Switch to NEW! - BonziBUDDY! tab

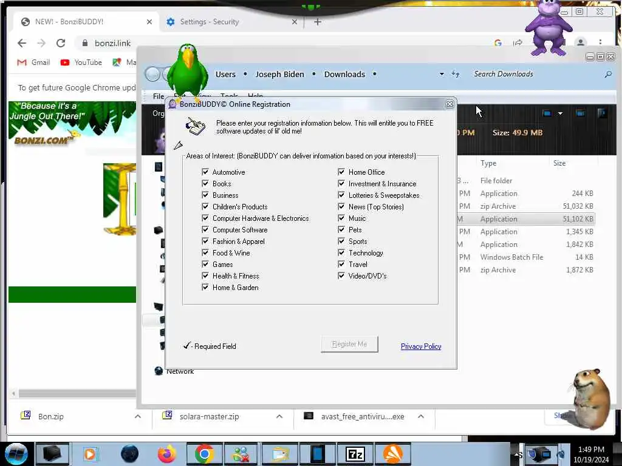click(x=87, y=22)
